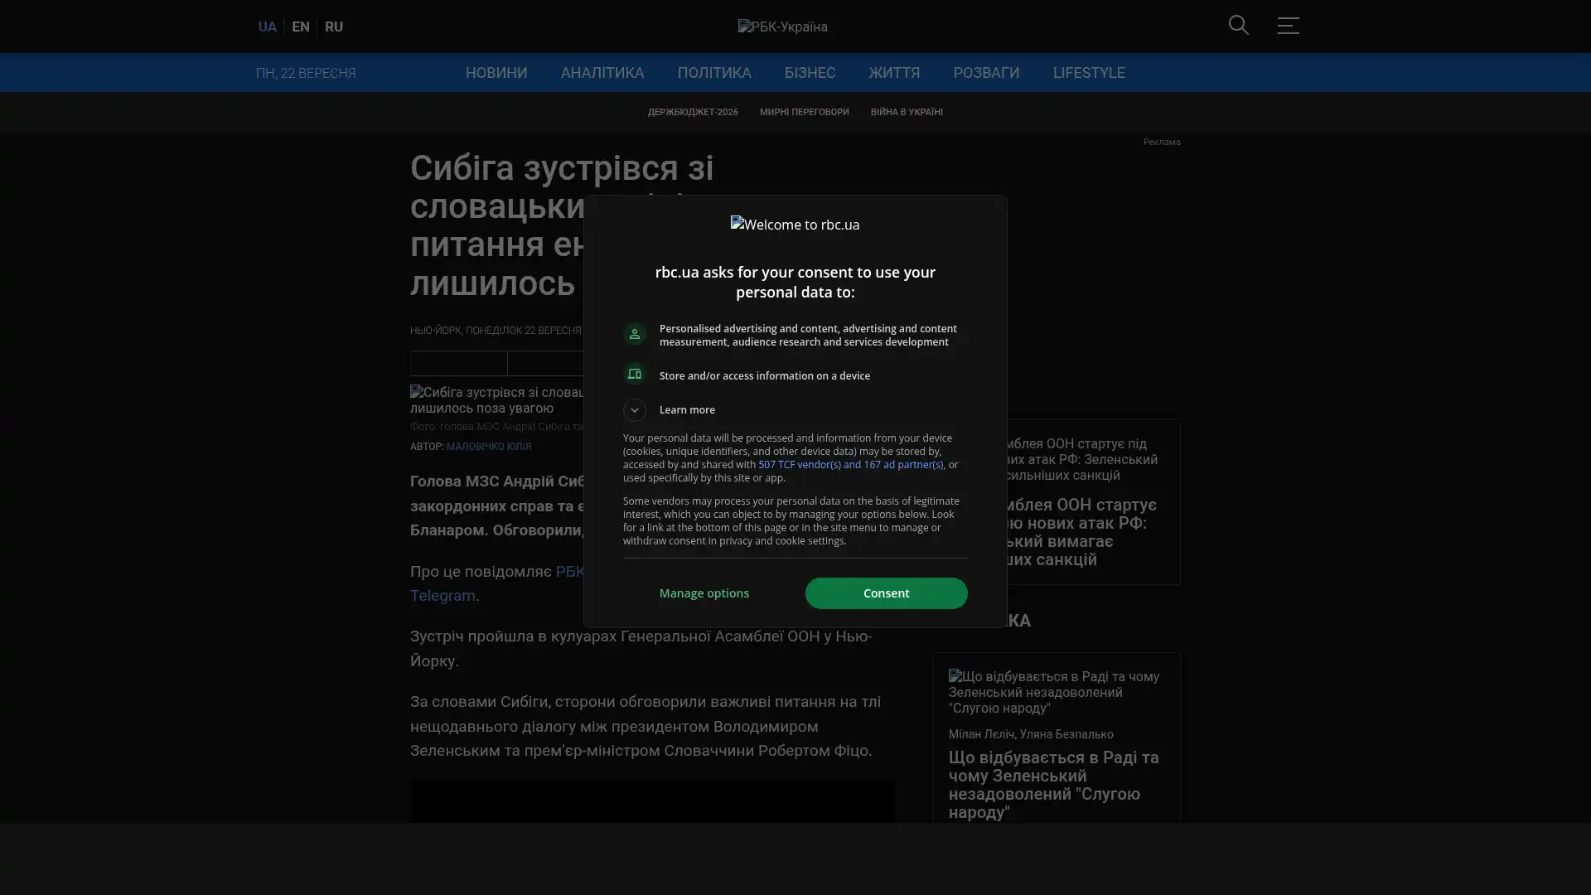Open the ВІЙНА В УКРАЇНІ topic link
Screen dimensions: 1591x895
point(906,112)
